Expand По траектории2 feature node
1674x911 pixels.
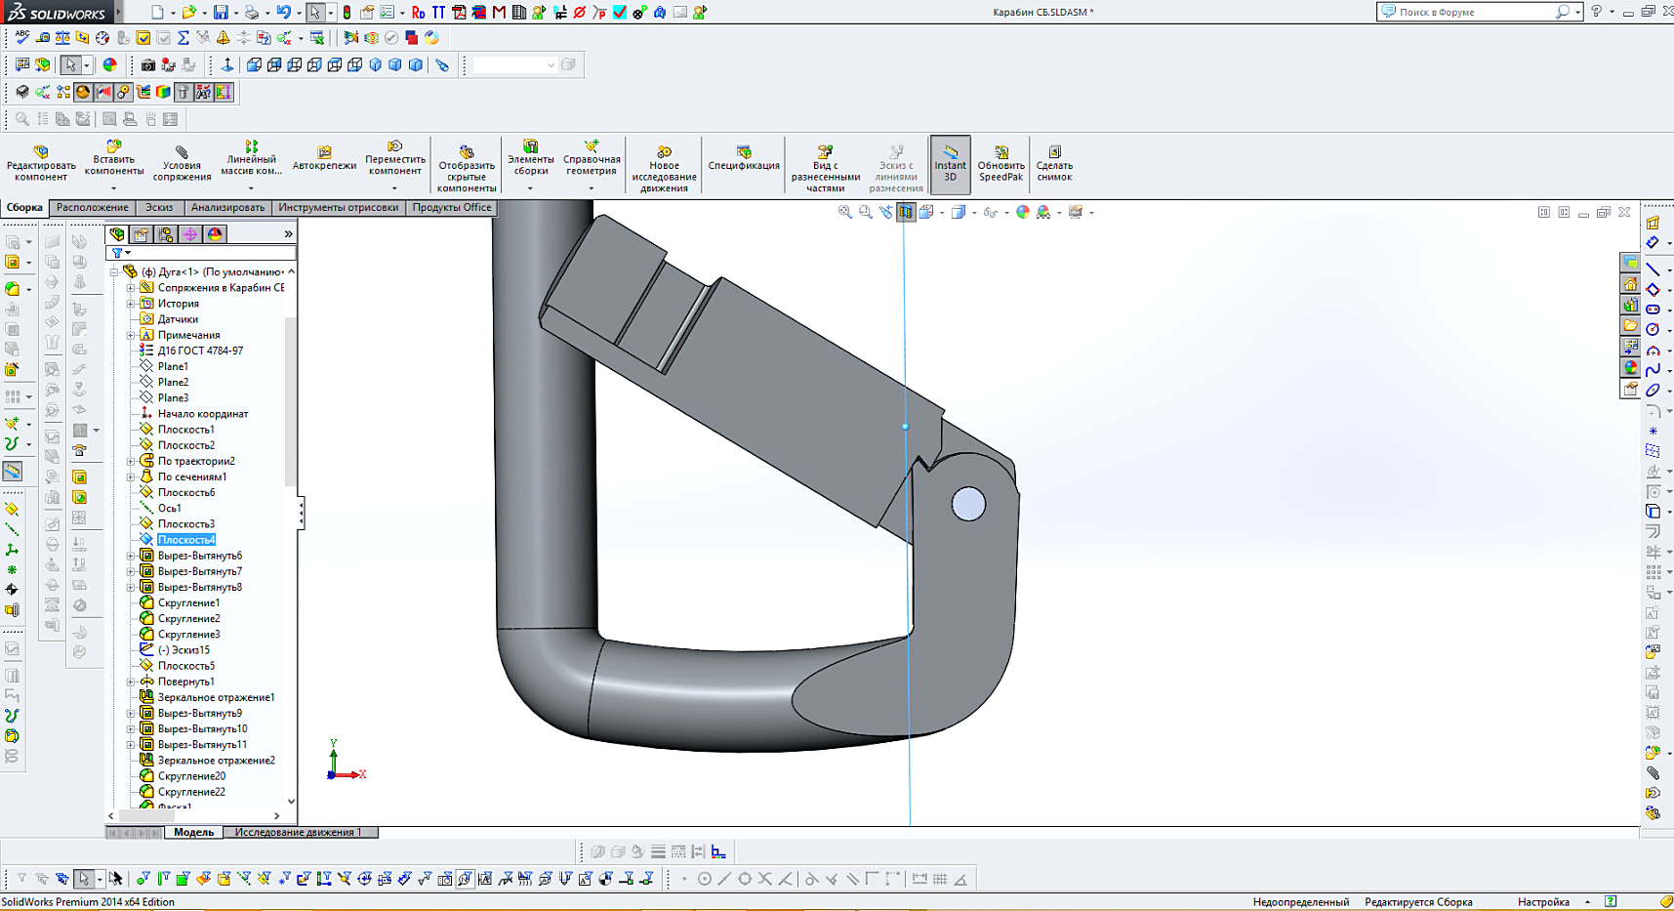[131, 461]
